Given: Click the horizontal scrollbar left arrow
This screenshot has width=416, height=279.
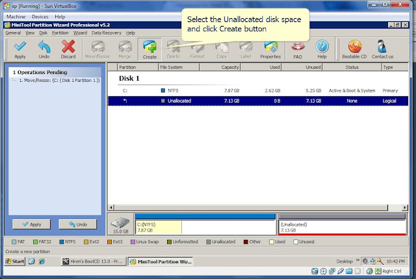Looking at the screenshot, I should [112, 207].
